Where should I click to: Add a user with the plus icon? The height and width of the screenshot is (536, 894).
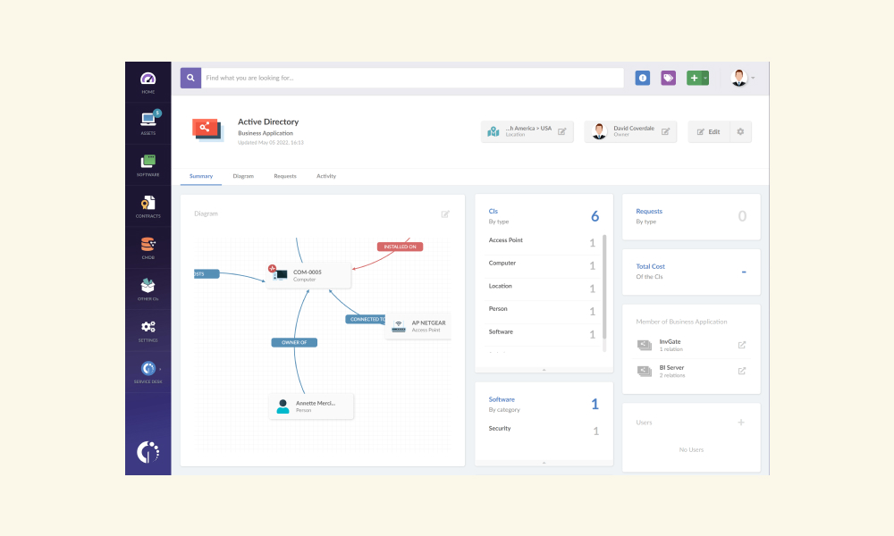(x=741, y=423)
